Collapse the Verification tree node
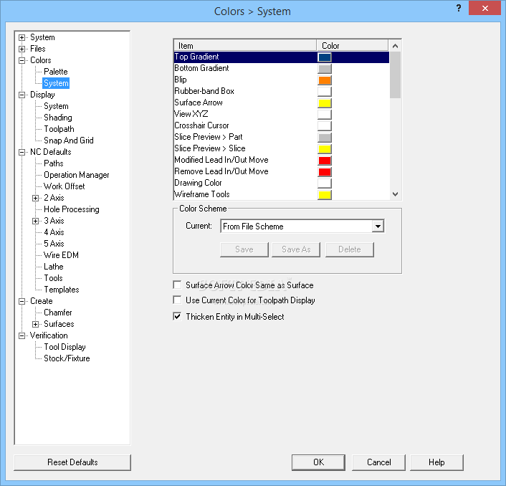This screenshot has height=486, width=506. click(x=22, y=336)
